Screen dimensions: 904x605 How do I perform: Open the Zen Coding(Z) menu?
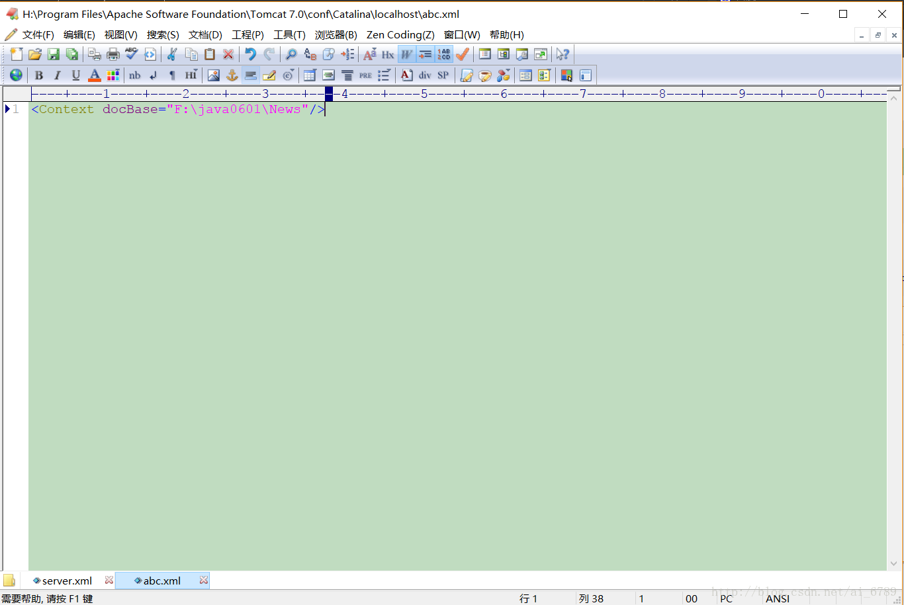[400, 35]
